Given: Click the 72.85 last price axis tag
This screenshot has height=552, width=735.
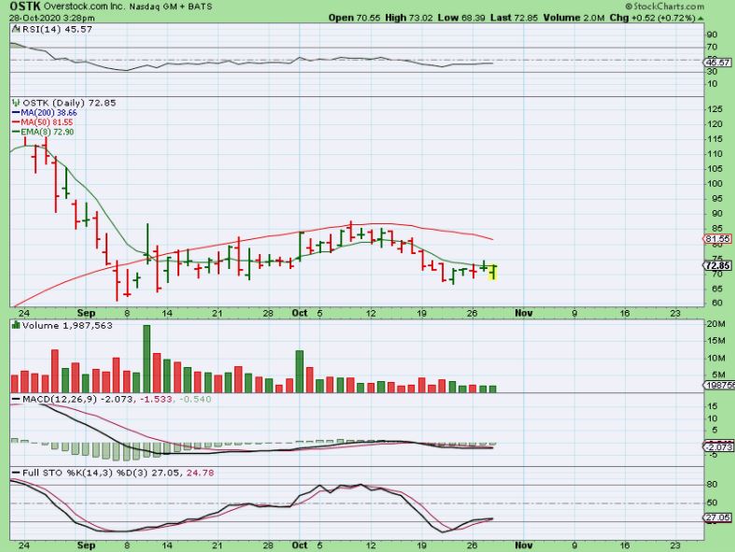Looking at the screenshot, I should pos(717,265).
